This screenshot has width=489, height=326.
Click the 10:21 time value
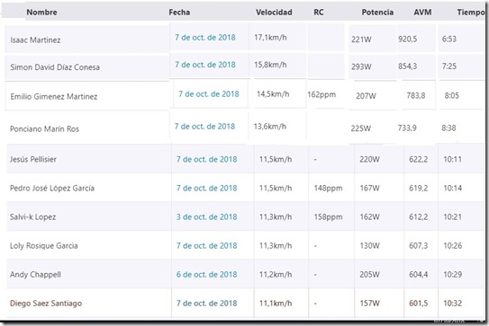click(452, 217)
